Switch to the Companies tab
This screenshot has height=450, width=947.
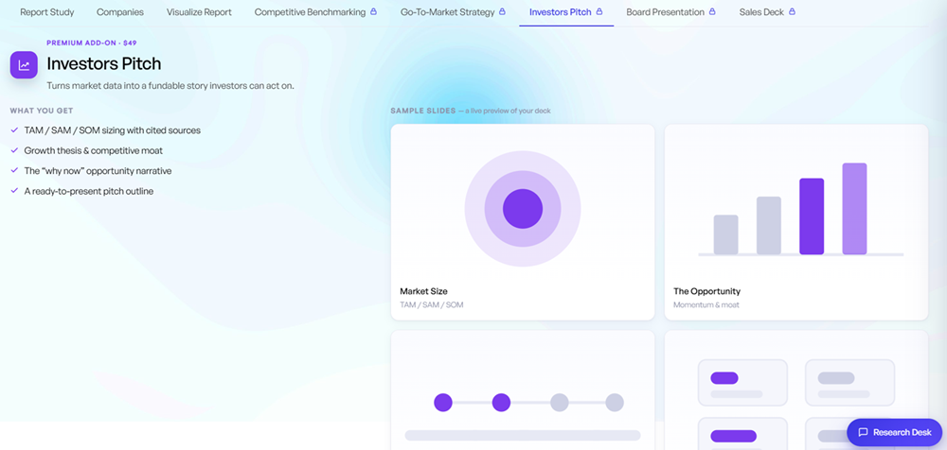pyautogui.click(x=120, y=12)
